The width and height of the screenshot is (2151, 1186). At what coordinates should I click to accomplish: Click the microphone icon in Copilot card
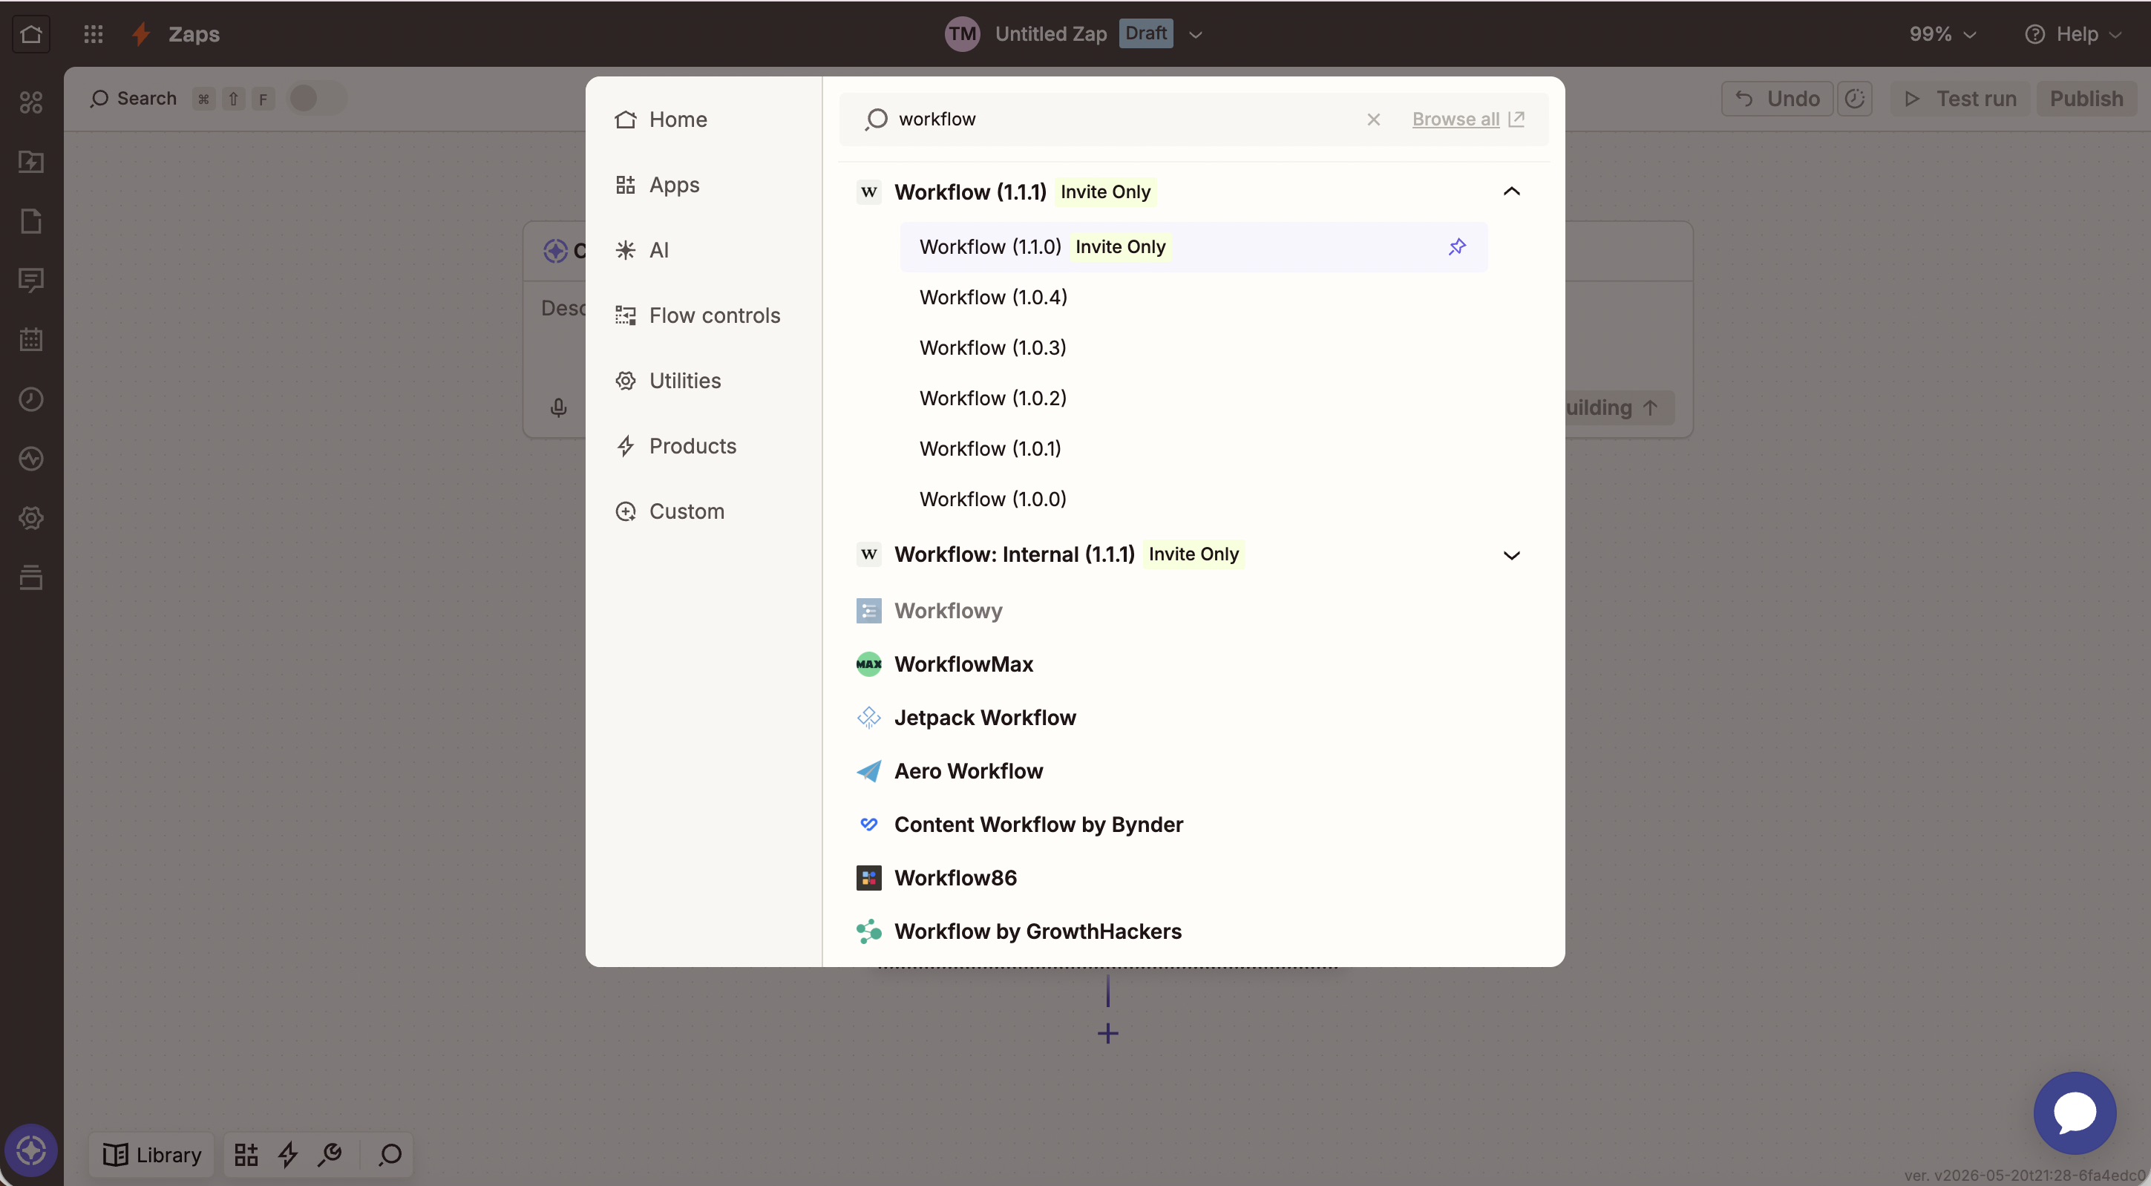coord(559,407)
